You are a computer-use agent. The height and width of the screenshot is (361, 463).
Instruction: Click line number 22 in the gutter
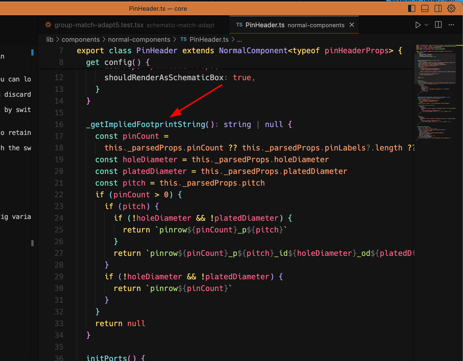pos(59,195)
